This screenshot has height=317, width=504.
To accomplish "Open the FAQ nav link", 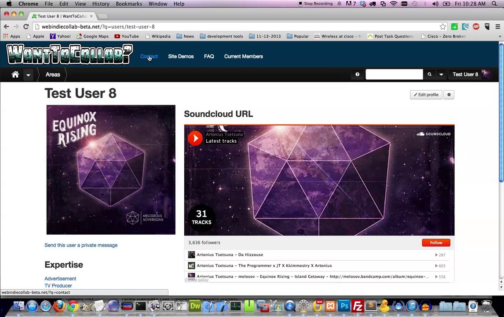I will [x=209, y=56].
